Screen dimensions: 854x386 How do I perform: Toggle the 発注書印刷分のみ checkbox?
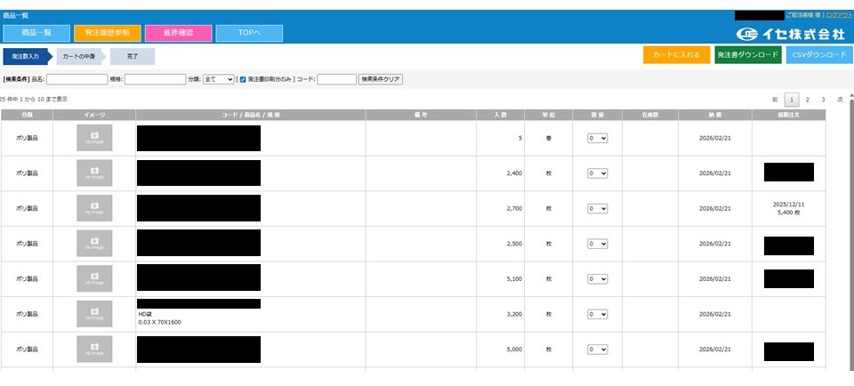242,79
